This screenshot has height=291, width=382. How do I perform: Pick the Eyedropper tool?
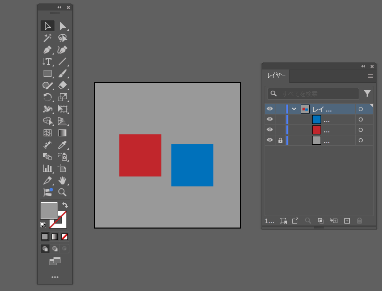point(62,145)
